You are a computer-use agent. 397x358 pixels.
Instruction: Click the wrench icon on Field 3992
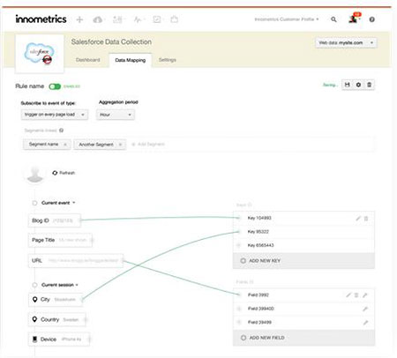click(x=365, y=295)
